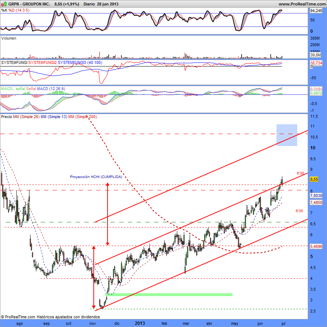Image resolution: width=327 pixels, height=327 pixels.
Task: Select the 200M volume axis label
Action: tap(315, 45)
